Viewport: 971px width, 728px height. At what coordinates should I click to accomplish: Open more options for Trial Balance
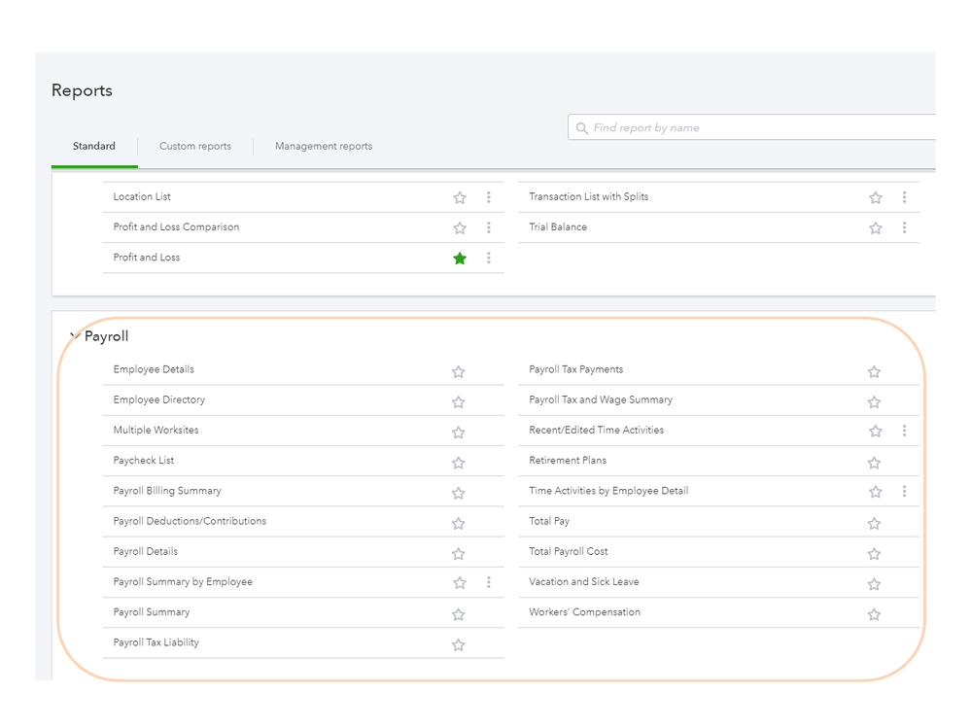click(x=904, y=227)
